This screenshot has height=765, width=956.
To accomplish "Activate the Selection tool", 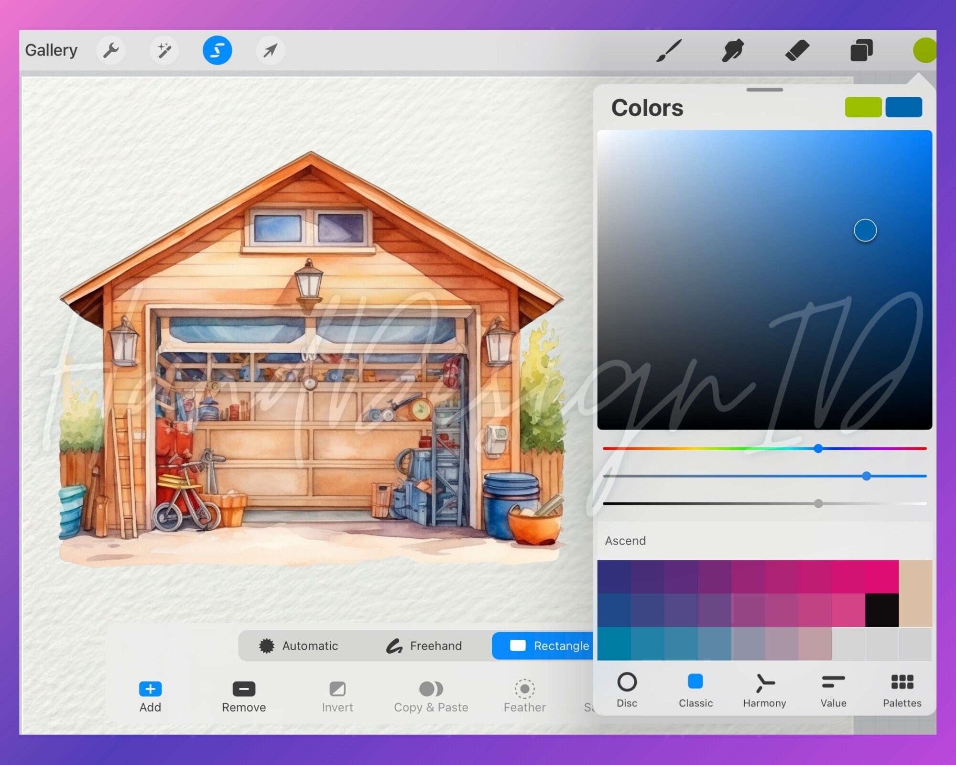I will point(217,50).
